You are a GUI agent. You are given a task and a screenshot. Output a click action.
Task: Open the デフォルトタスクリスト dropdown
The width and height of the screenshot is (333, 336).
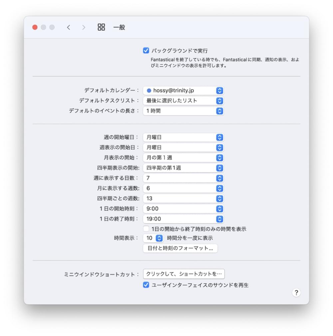point(183,101)
